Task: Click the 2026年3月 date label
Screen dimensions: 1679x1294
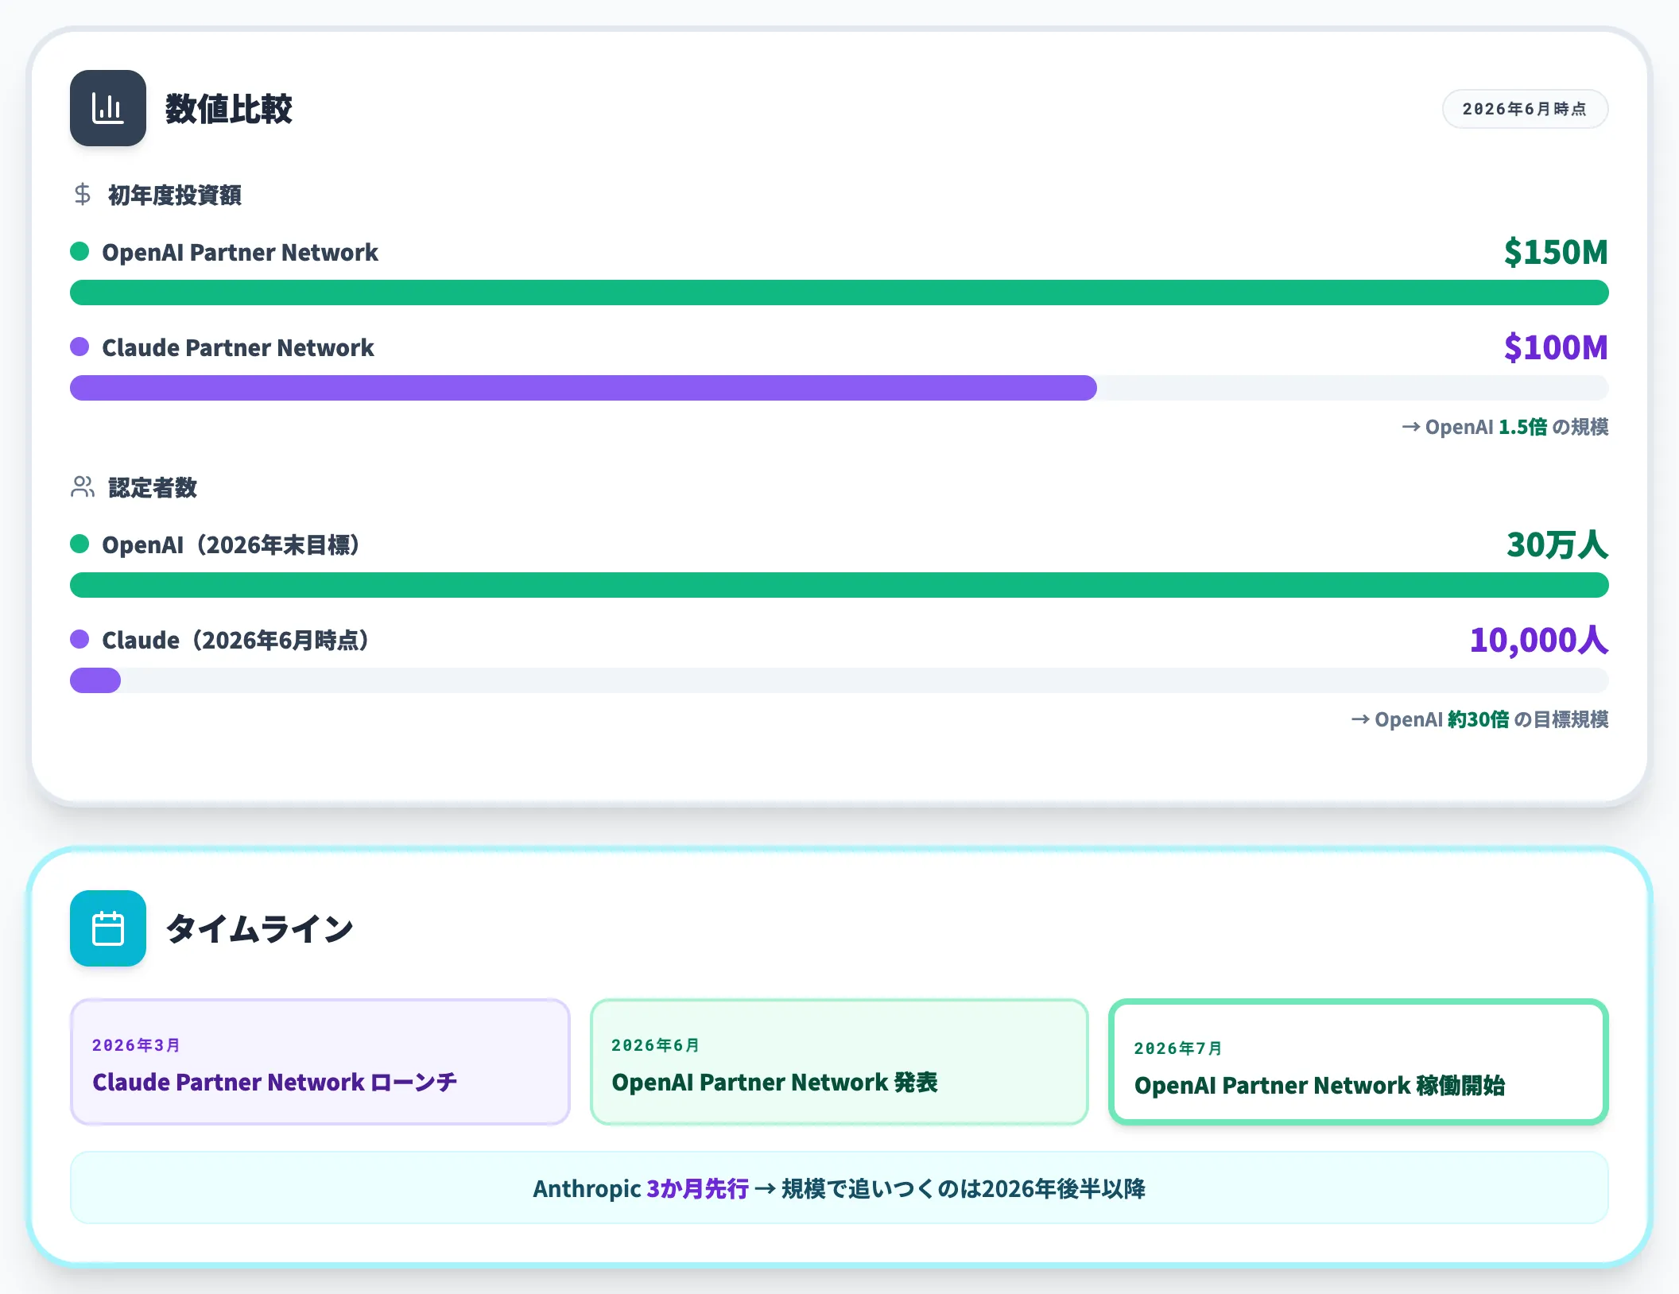Action: [136, 1045]
